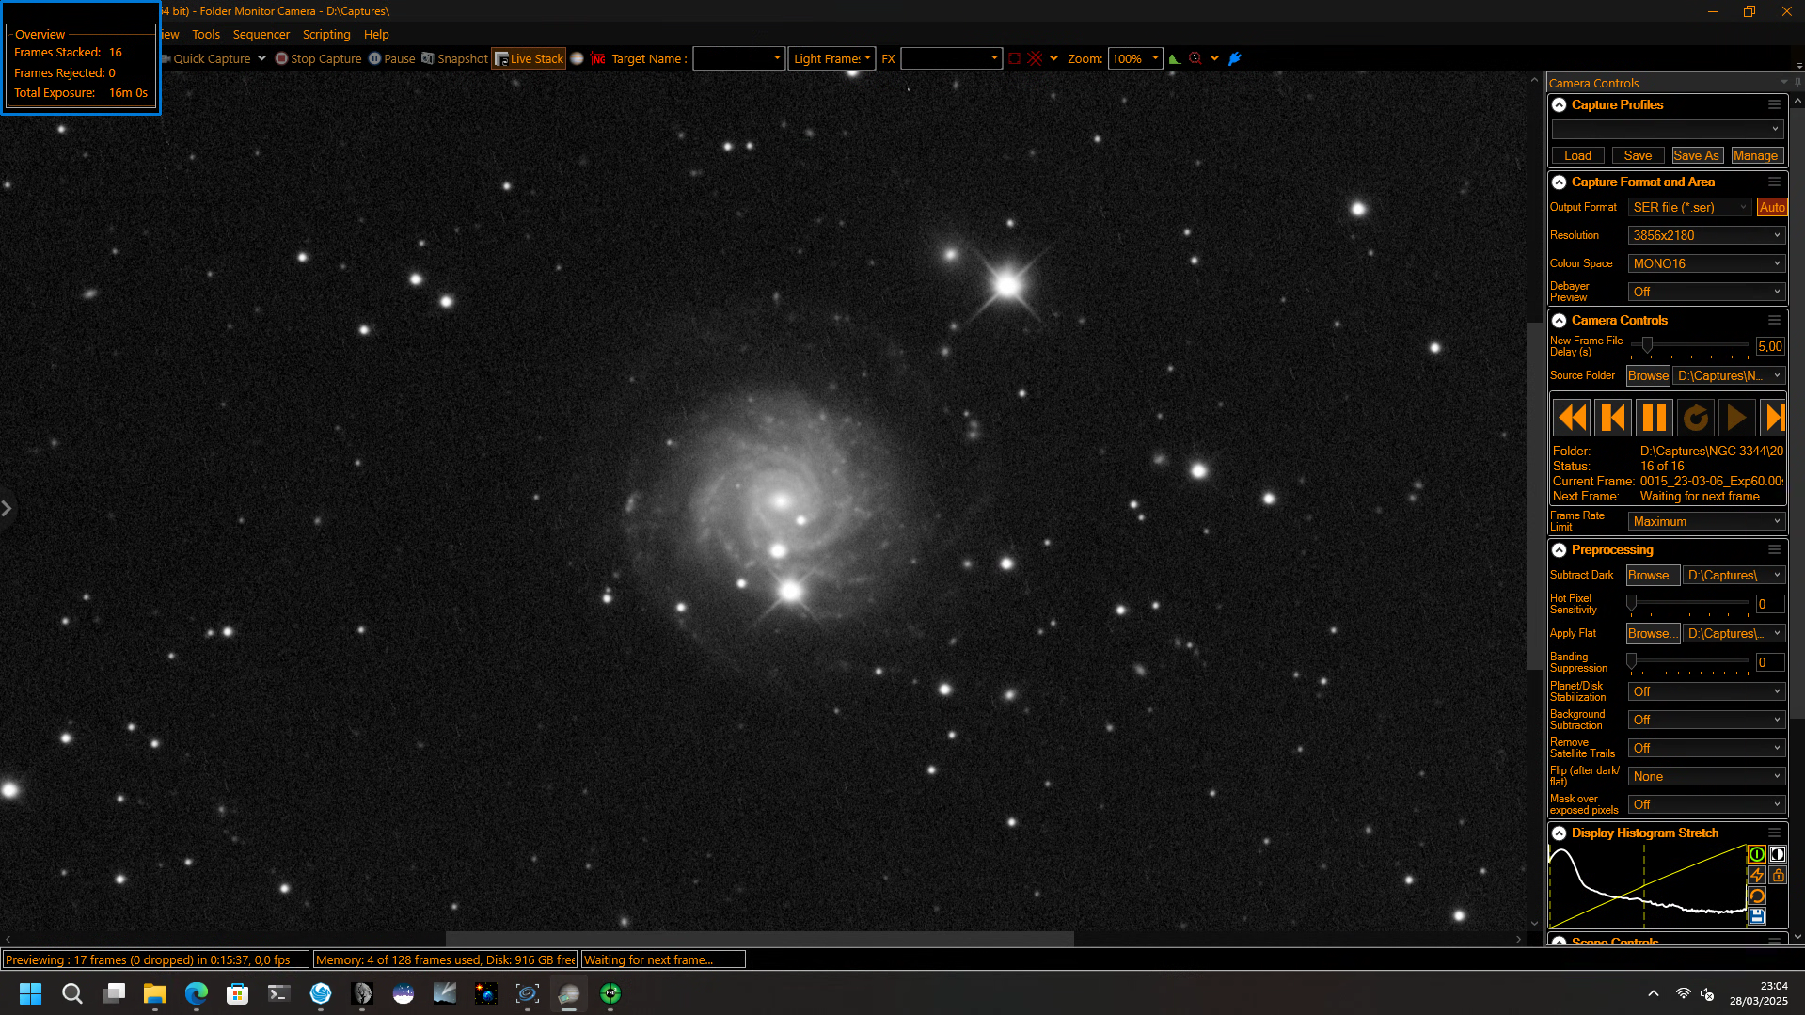The height and width of the screenshot is (1015, 1805).
Task: Open the Colour Space MONO16 dropdown
Action: (1706, 263)
